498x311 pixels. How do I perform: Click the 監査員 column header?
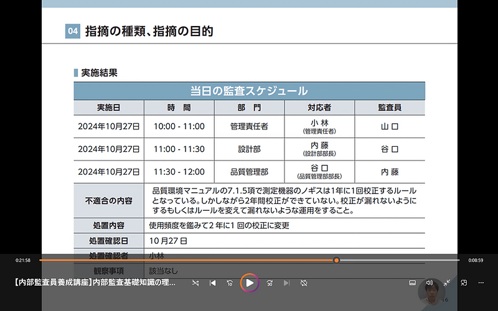(390, 108)
